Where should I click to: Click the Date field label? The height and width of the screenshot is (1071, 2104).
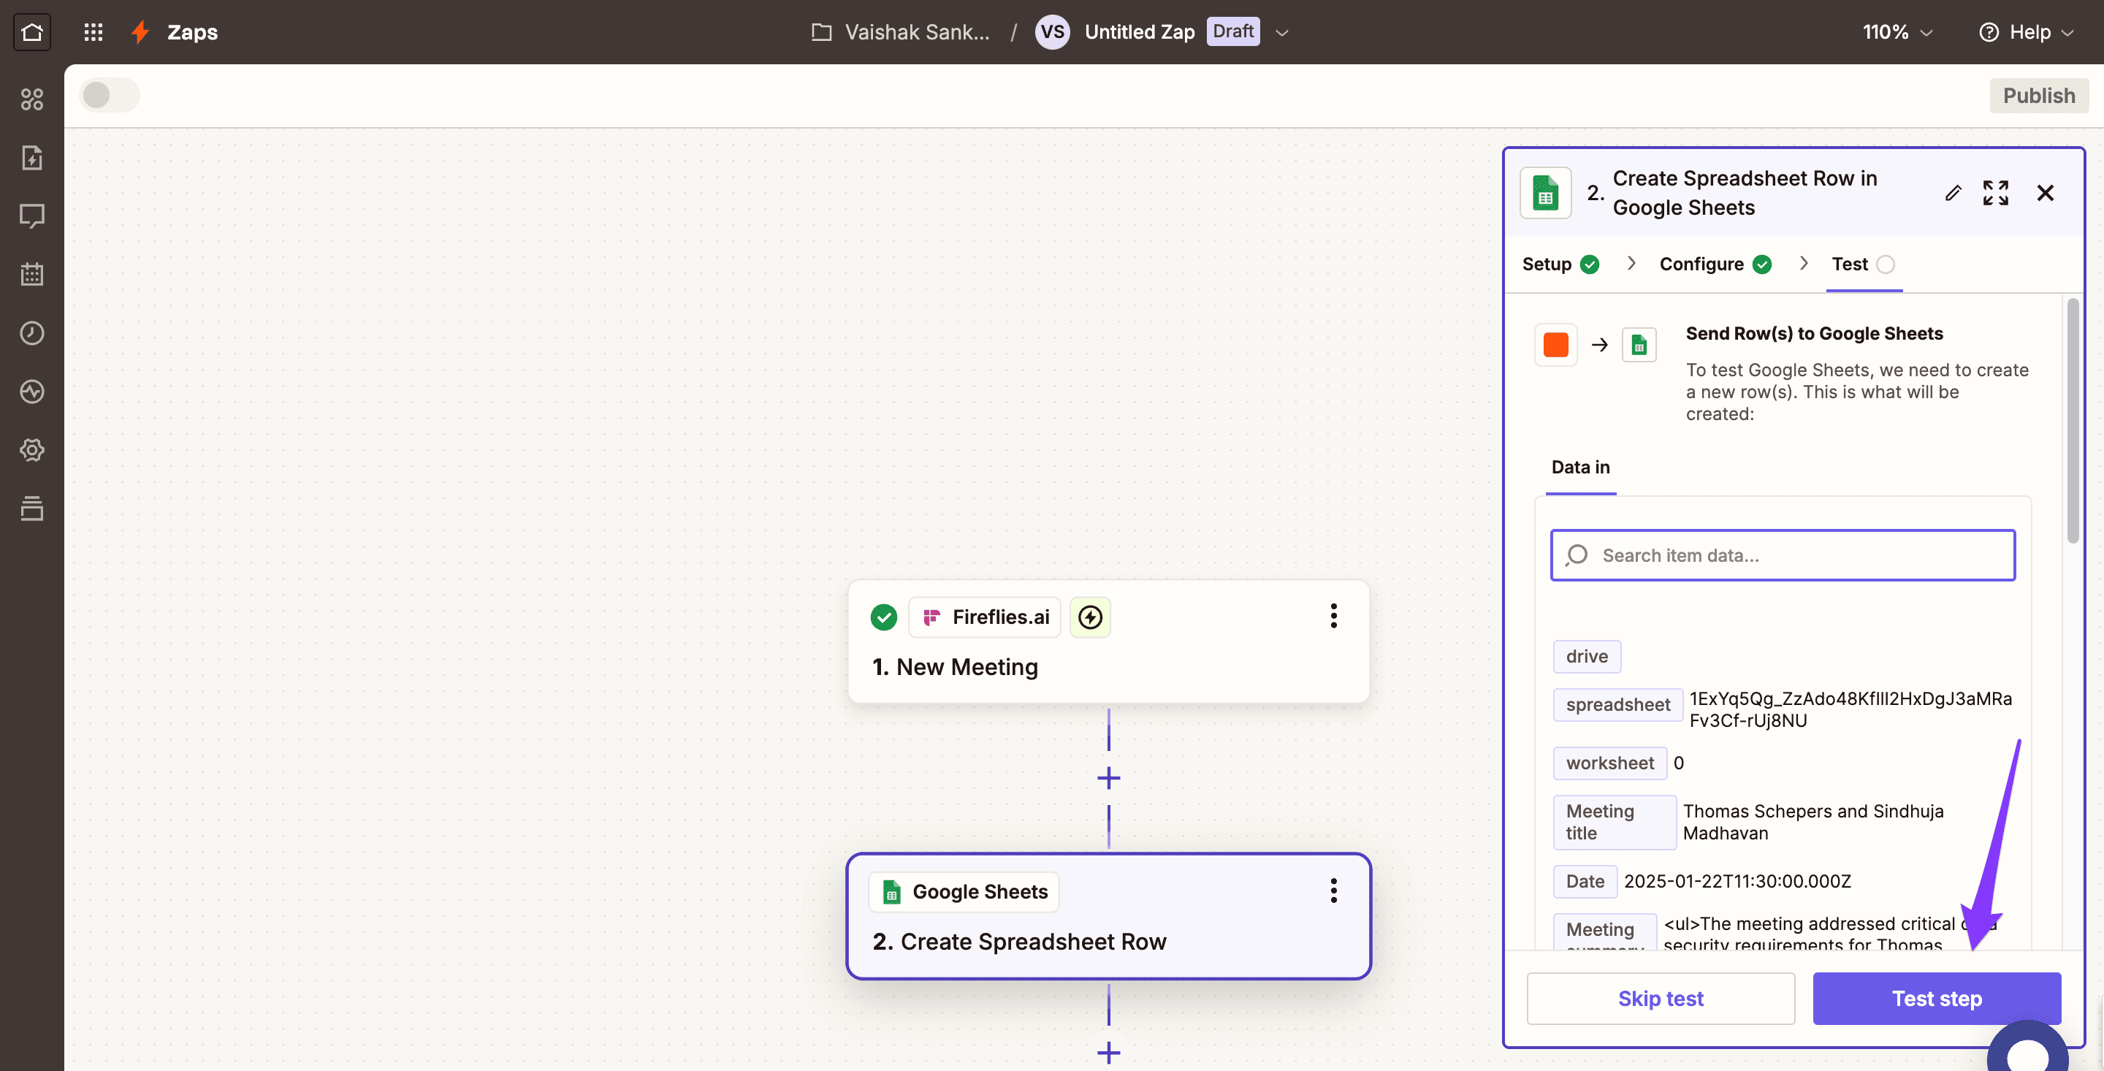(1585, 882)
